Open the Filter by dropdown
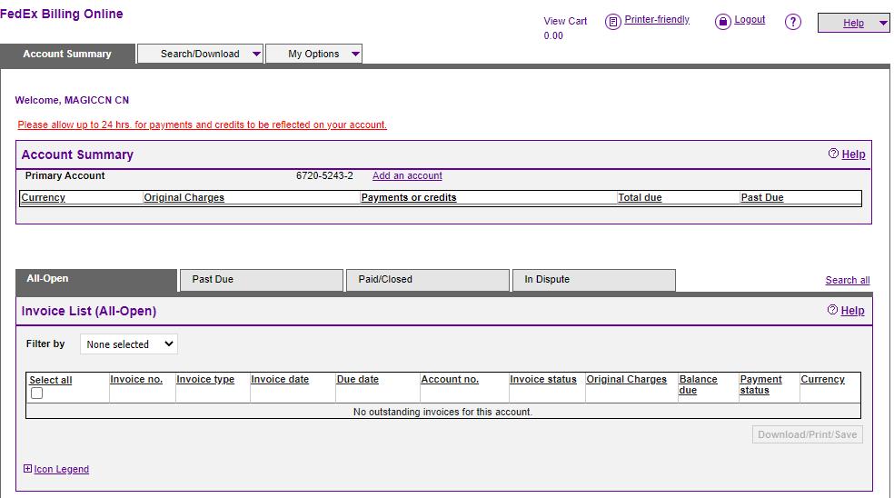Image resolution: width=894 pixels, height=498 pixels. (129, 344)
